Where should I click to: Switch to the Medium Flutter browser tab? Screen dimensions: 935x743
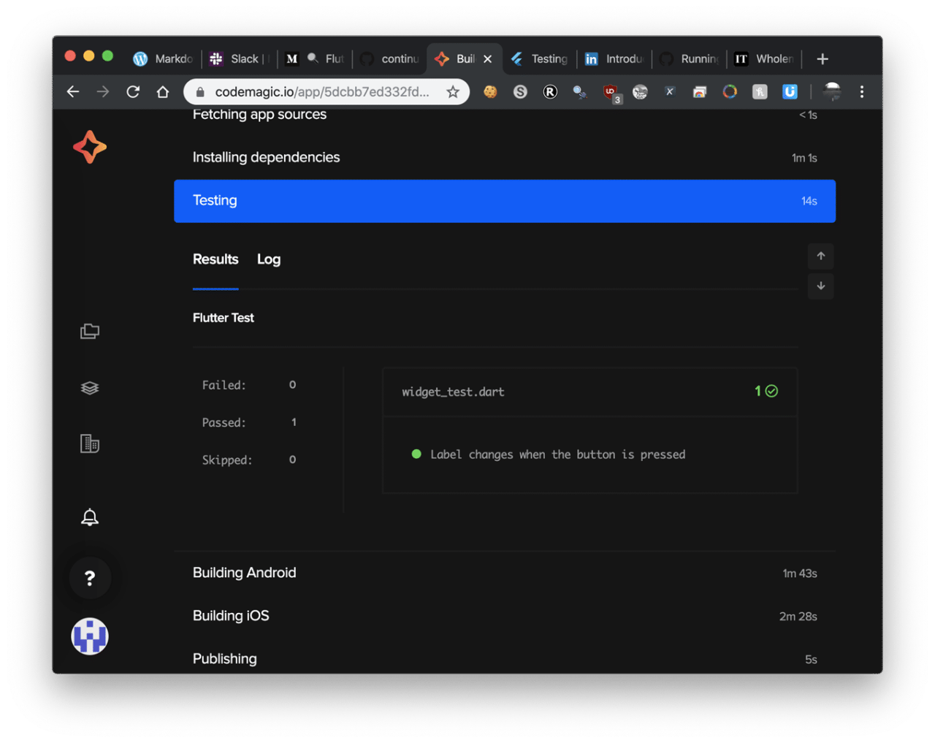pos(315,58)
